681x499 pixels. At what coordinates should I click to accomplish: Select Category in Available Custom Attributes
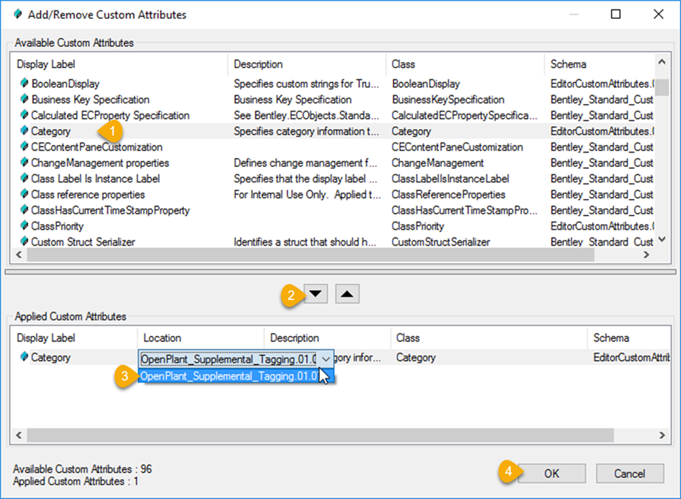[x=51, y=131]
